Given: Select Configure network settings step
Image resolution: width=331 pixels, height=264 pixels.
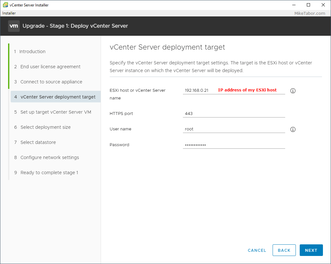Looking at the screenshot, I should [x=47, y=157].
